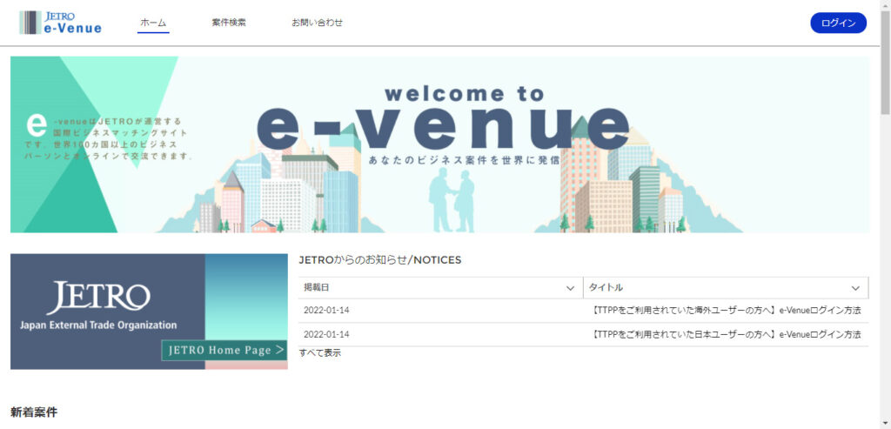This screenshot has width=891, height=429.
Task: Click the scrollbar down arrow
Action: click(885, 423)
